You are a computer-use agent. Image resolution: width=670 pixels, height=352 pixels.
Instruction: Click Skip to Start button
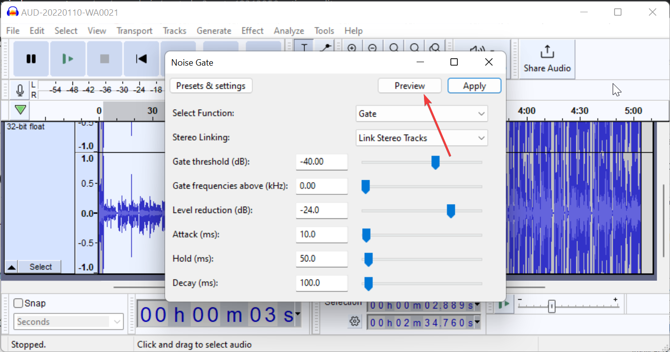(141, 59)
